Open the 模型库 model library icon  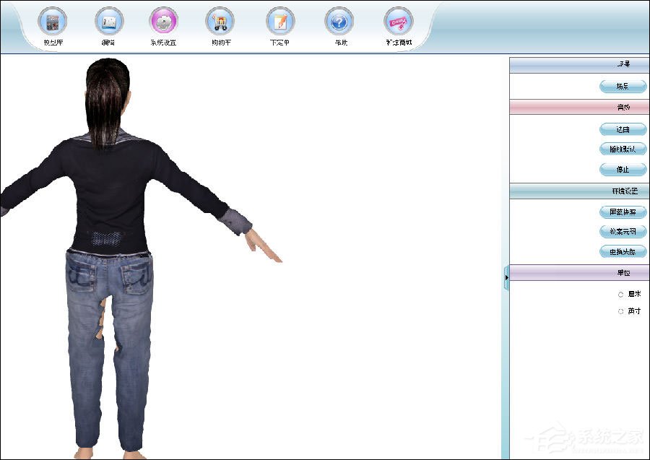(52, 22)
